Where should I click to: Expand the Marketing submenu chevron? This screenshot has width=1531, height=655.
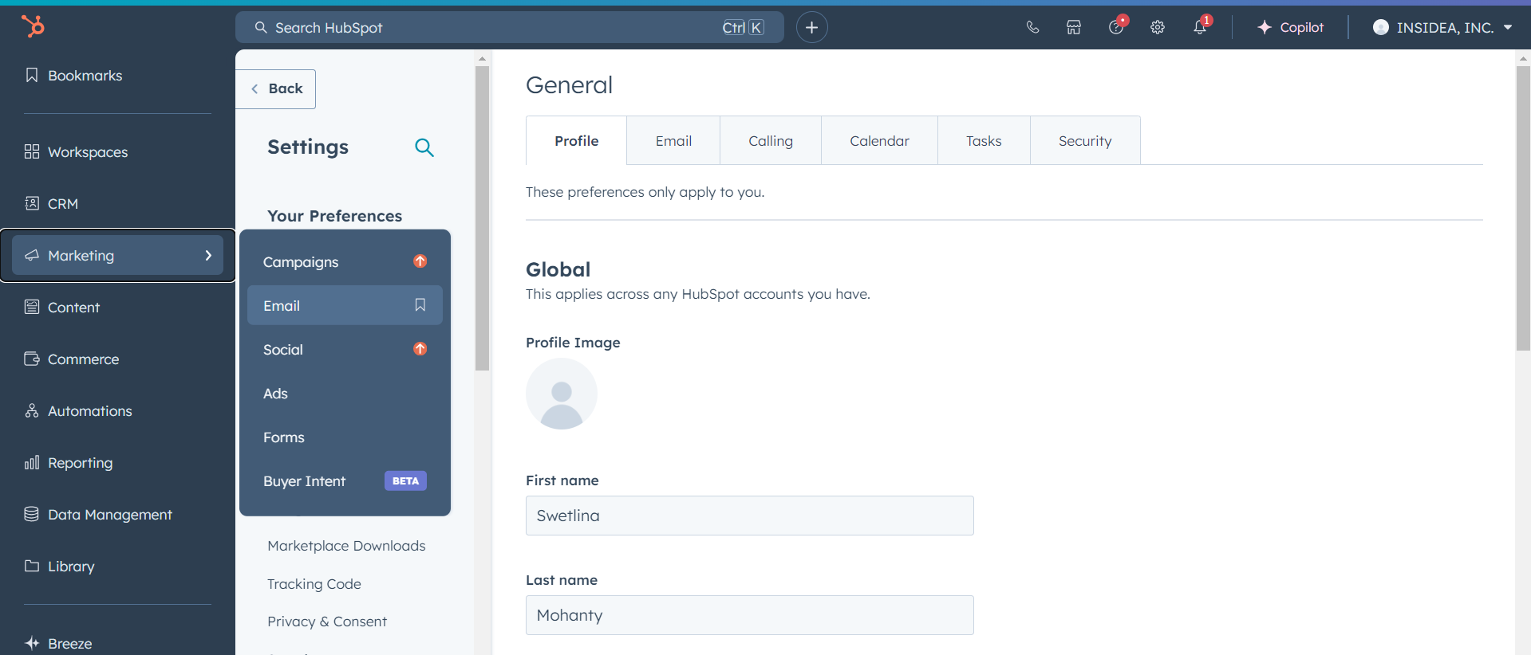click(x=208, y=255)
